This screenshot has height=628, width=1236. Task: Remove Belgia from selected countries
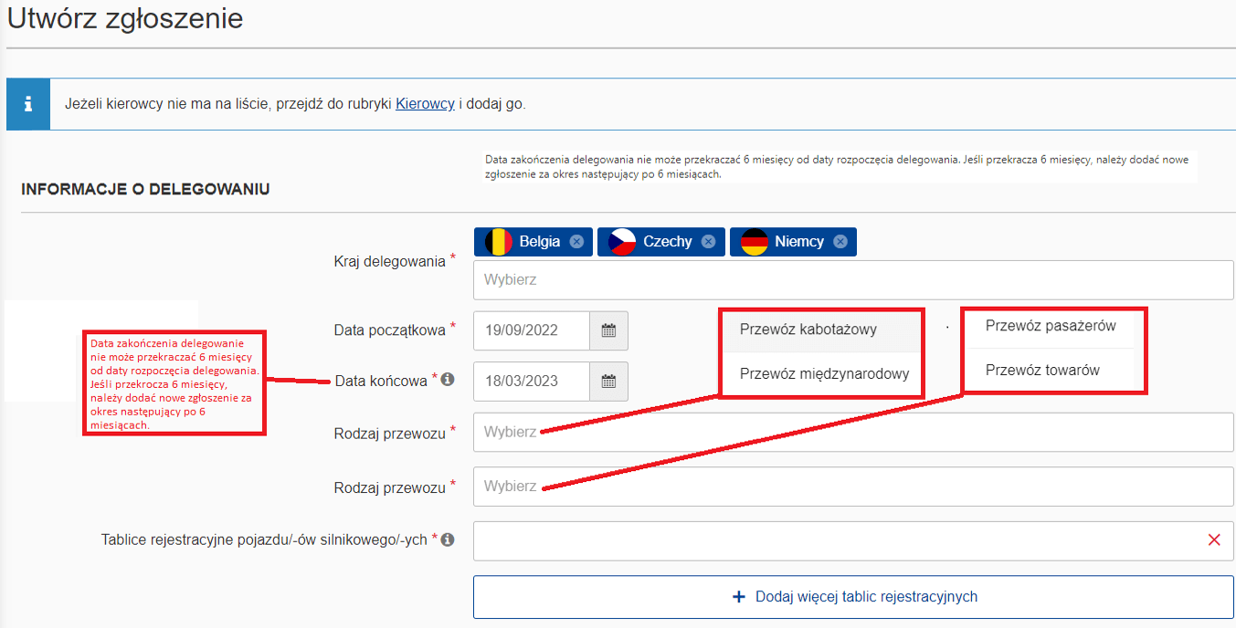576,242
